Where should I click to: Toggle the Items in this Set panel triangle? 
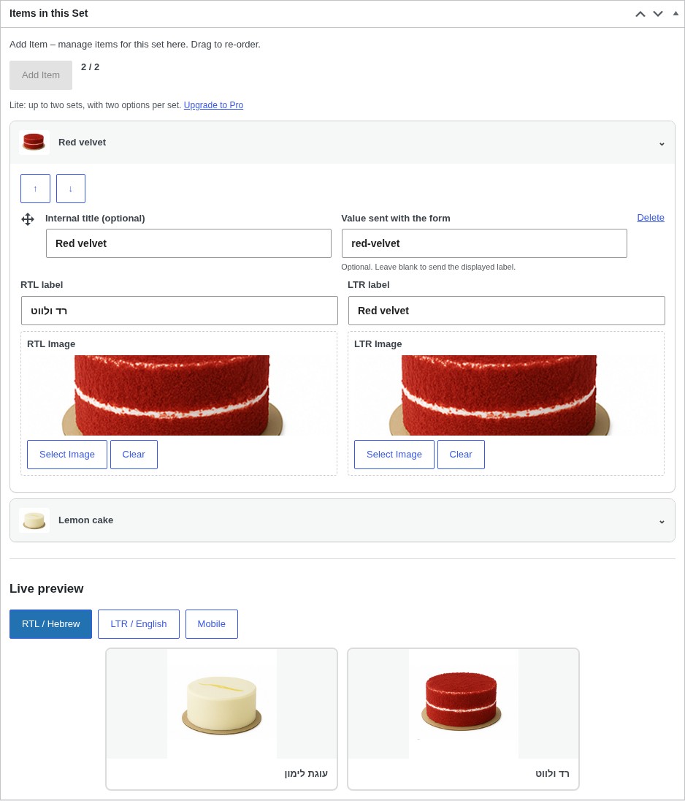tap(676, 13)
